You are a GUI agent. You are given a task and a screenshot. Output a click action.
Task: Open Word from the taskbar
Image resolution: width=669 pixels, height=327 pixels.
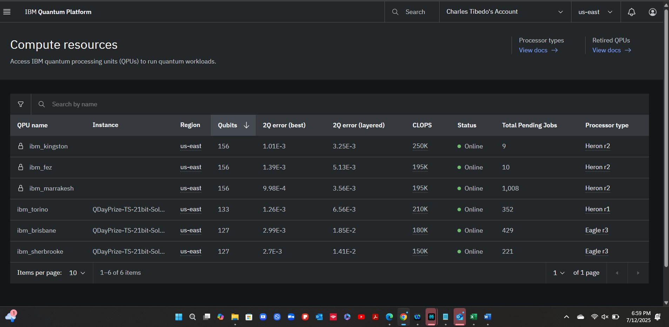487,317
